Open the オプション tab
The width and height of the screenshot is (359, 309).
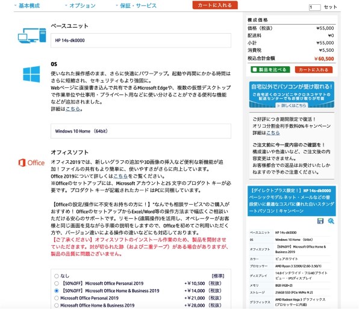point(83,5)
